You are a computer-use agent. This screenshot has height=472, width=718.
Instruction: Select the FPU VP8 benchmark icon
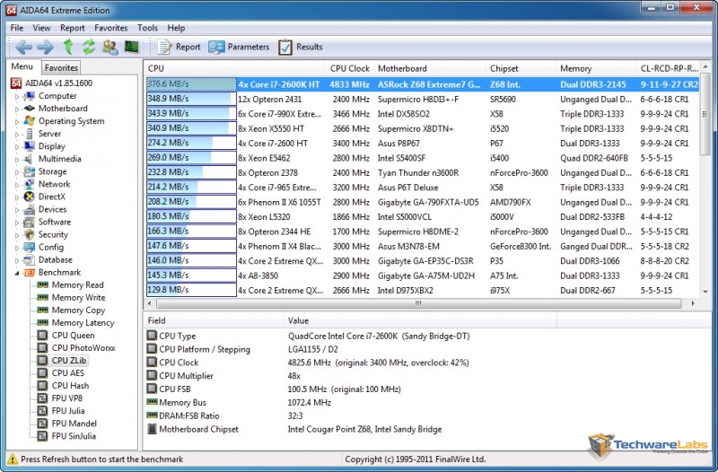pyautogui.click(x=42, y=398)
